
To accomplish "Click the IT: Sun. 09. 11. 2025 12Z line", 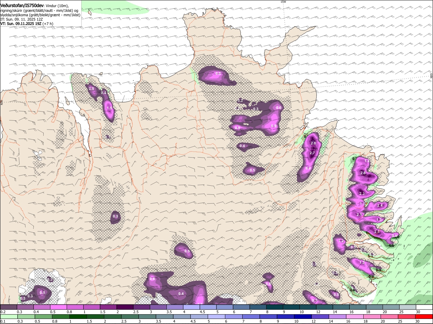I will (21, 19).
